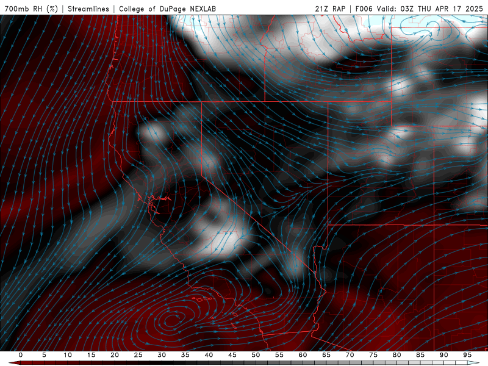488x366 pixels.
Task: Click the color bar label "60"
Action: 303,355
